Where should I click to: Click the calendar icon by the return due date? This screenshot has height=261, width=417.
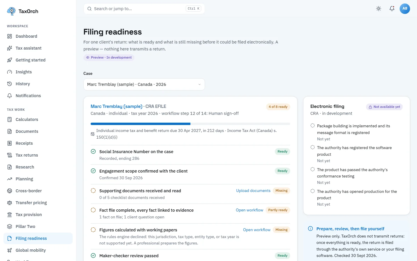[x=93, y=134]
